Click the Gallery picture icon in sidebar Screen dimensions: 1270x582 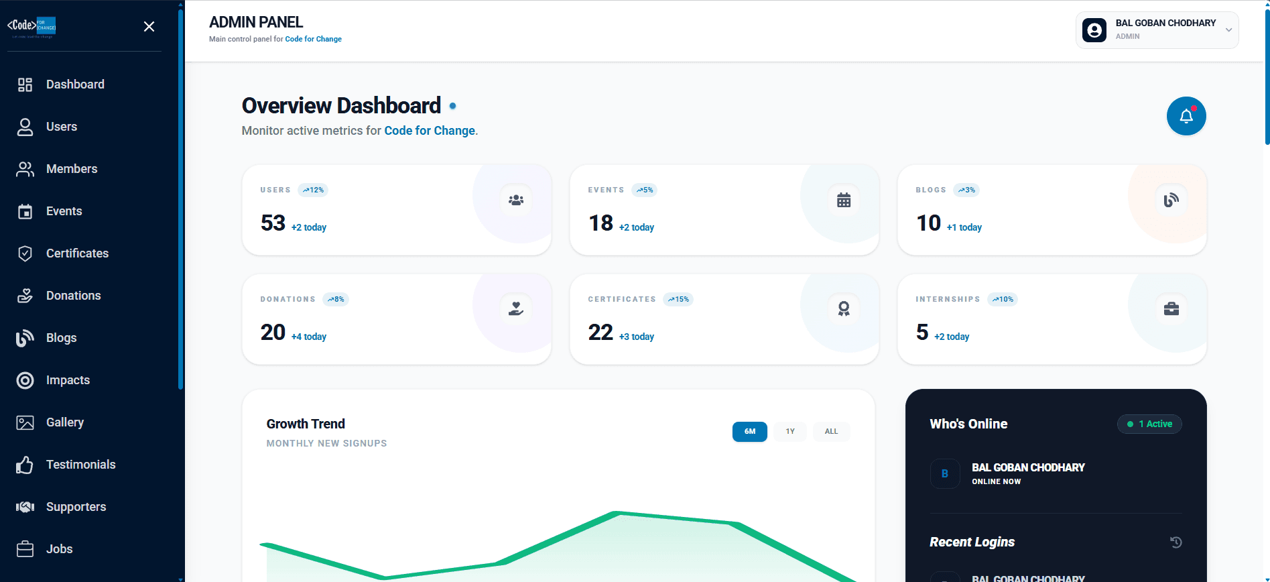click(x=25, y=422)
